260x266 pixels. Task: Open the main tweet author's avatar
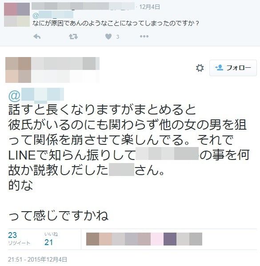click(x=18, y=70)
